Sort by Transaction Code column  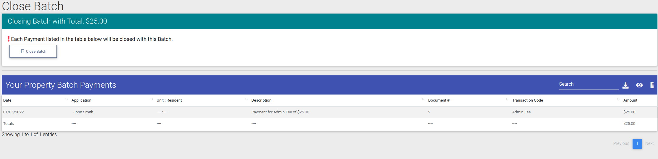click(x=566, y=100)
